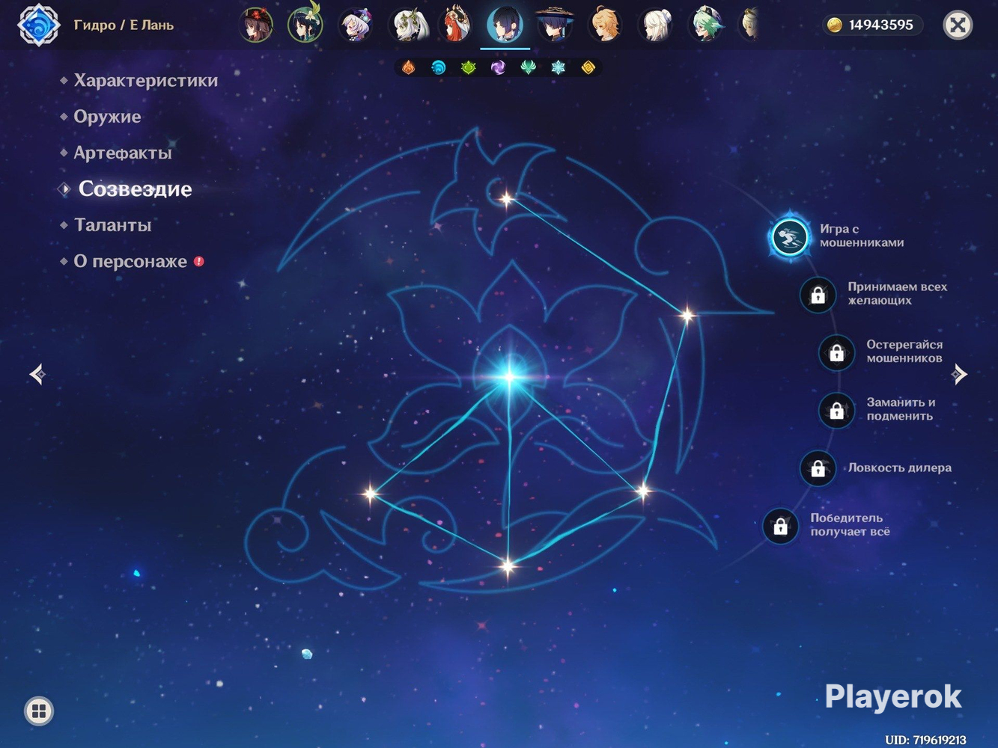Filter characters by Cryo element
The width and height of the screenshot is (998, 748).
pyautogui.click(x=558, y=68)
